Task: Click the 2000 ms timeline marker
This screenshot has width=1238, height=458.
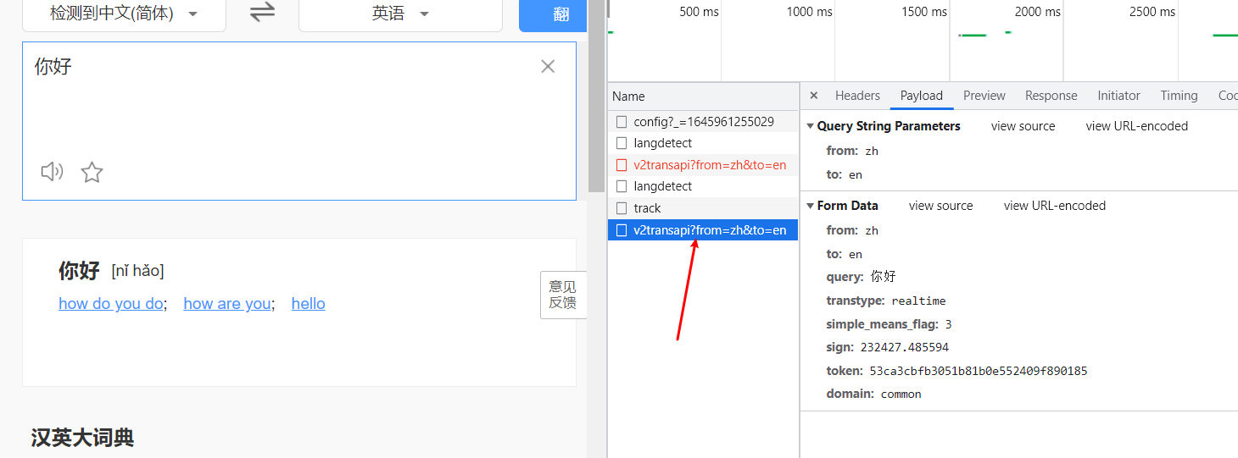Action: pyautogui.click(x=1037, y=12)
